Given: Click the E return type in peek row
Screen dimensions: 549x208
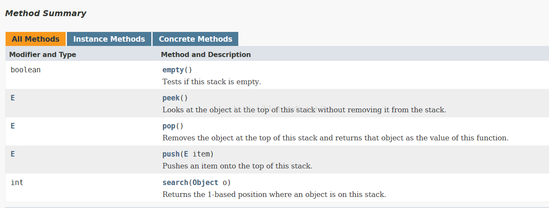Looking at the screenshot, I should point(13,98).
